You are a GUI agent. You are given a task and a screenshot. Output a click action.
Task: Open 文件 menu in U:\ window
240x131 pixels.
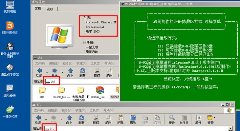tap(40, 63)
